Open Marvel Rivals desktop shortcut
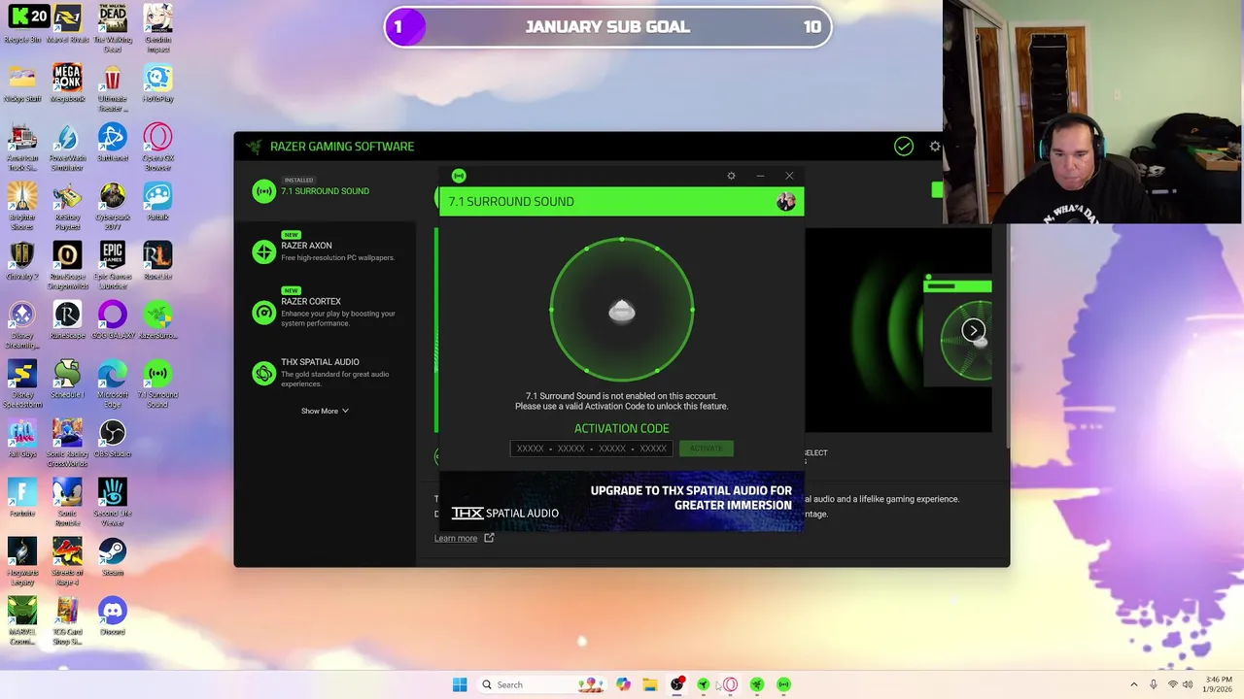The height and width of the screenshot is (699, 1244). tap(67, 24)
